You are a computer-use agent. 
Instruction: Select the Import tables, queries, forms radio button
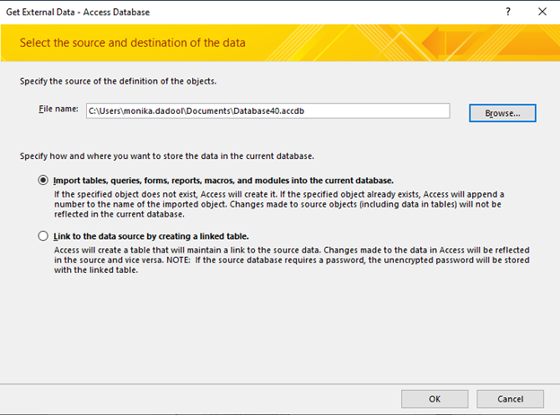(x=43, y=180)
